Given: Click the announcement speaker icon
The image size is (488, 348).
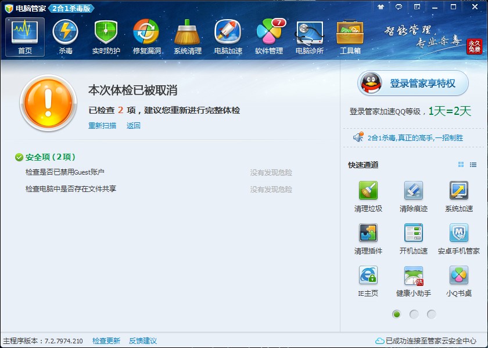Looking at the screenshot, I should tap(358, 137).
